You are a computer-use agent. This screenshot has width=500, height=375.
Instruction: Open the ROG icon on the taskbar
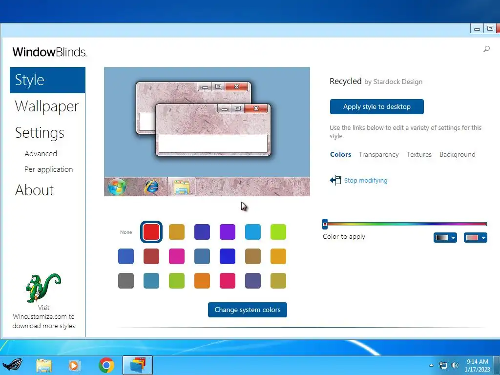(13, 365)
